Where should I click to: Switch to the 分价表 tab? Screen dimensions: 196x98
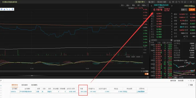click(181, 77)
